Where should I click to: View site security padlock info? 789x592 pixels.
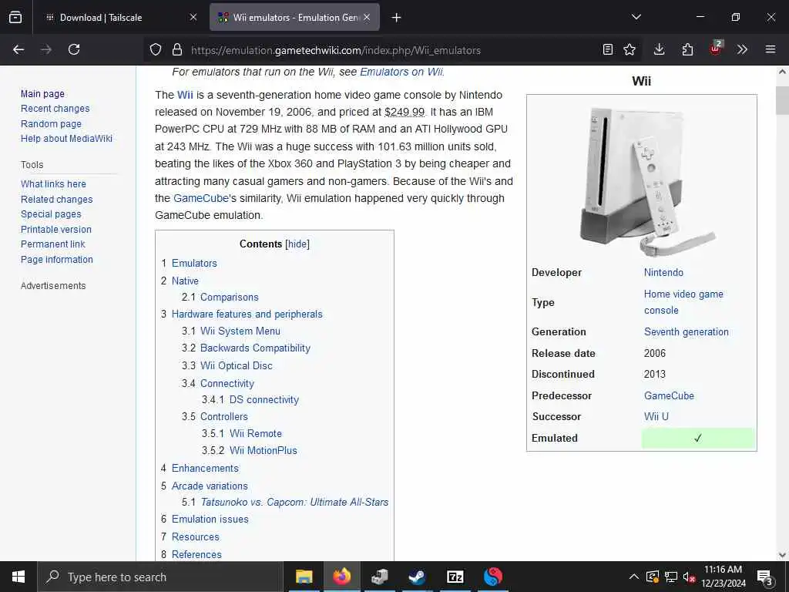click(x=176, y=50)
